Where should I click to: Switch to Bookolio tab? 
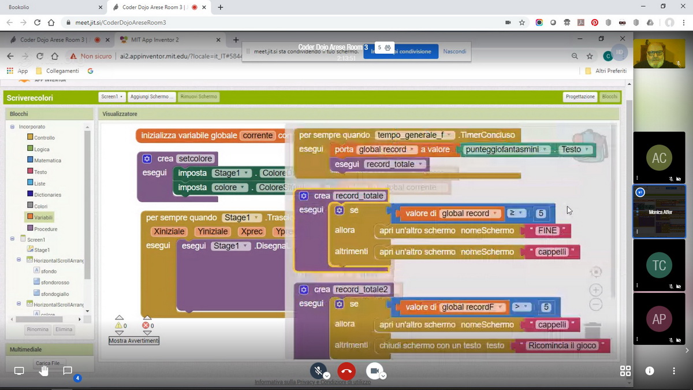(x=53, y=8)
